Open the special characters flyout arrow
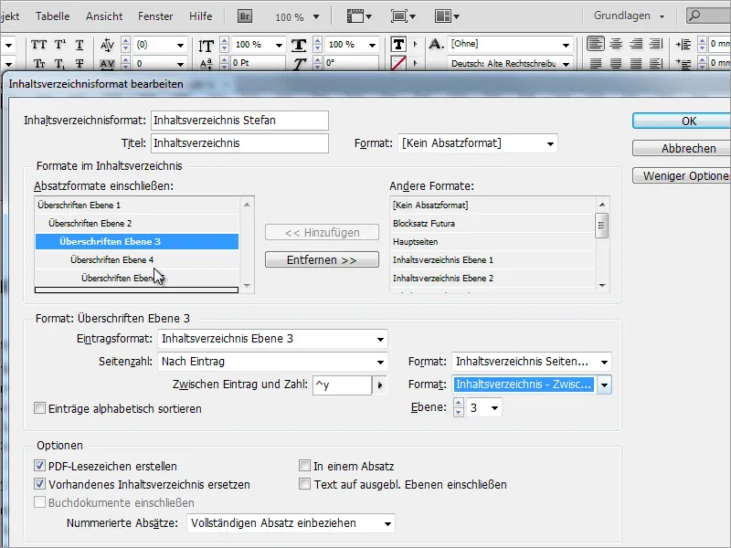 [x=380, y=385]
